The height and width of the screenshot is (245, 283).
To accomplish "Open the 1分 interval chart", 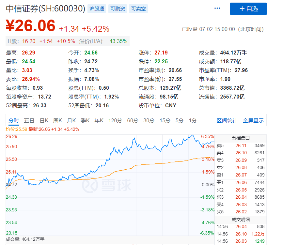I will point(193,121).
